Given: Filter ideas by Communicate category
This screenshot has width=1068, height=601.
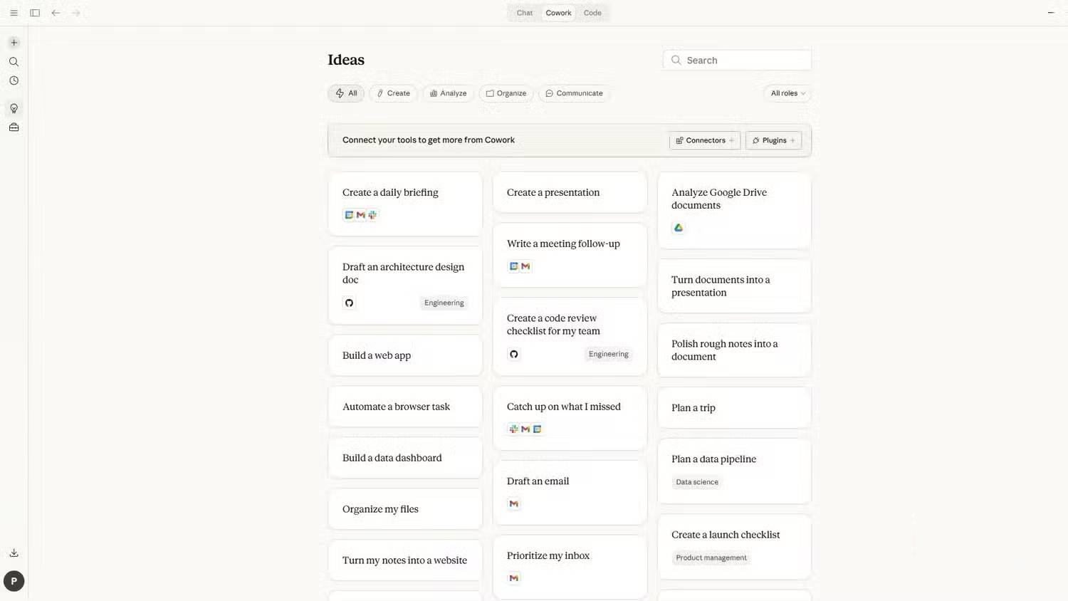Looking at the screenshot, I should click(574, 93).
